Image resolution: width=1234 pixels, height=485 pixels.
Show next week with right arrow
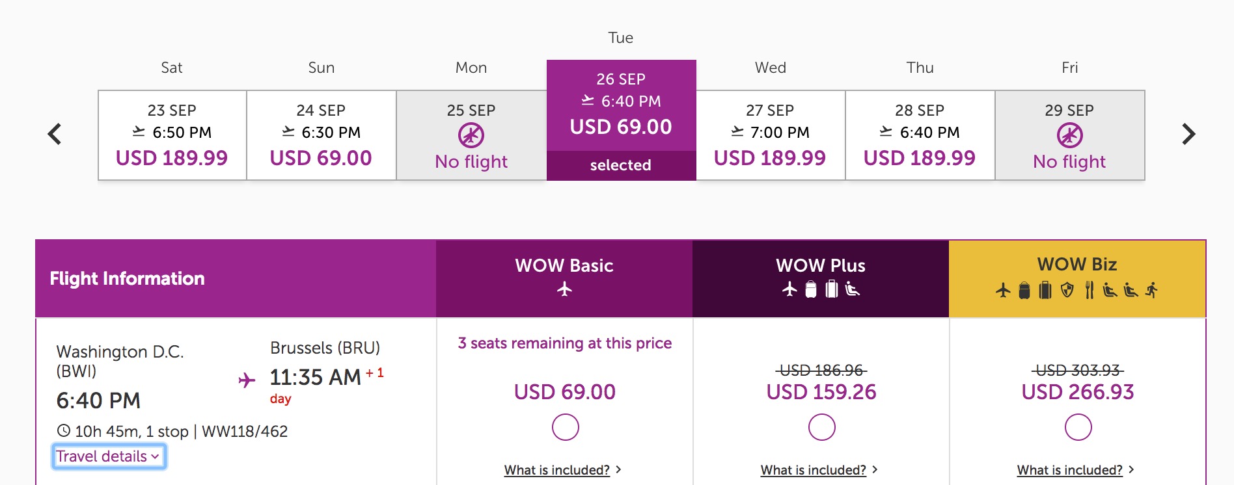(x=1188, y=135)
